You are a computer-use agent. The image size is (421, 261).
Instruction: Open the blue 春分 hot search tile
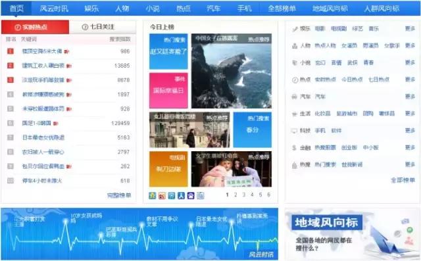coord(253,130)
